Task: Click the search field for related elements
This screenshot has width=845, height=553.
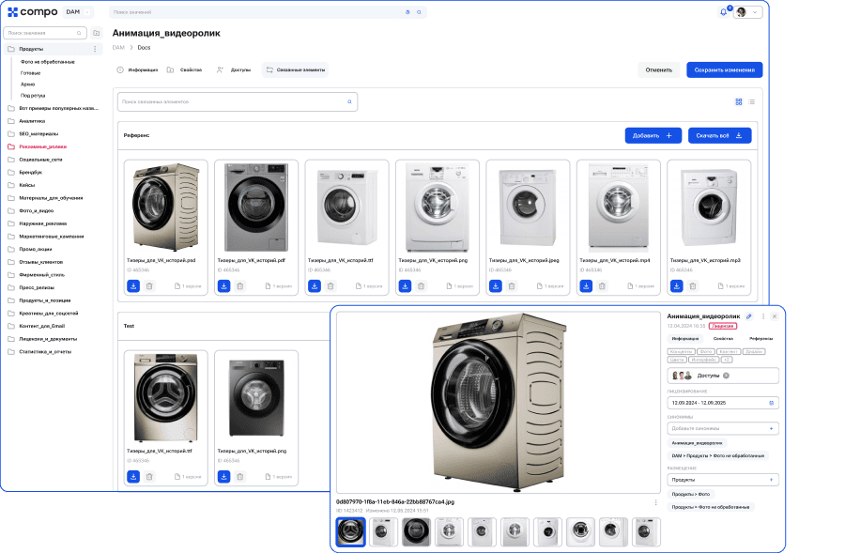Action: point(235,101)
